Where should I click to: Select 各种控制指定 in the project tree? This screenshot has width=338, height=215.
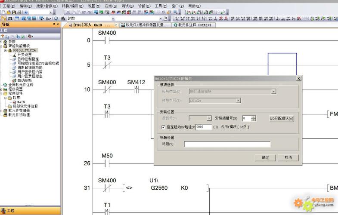coord(28,59)
